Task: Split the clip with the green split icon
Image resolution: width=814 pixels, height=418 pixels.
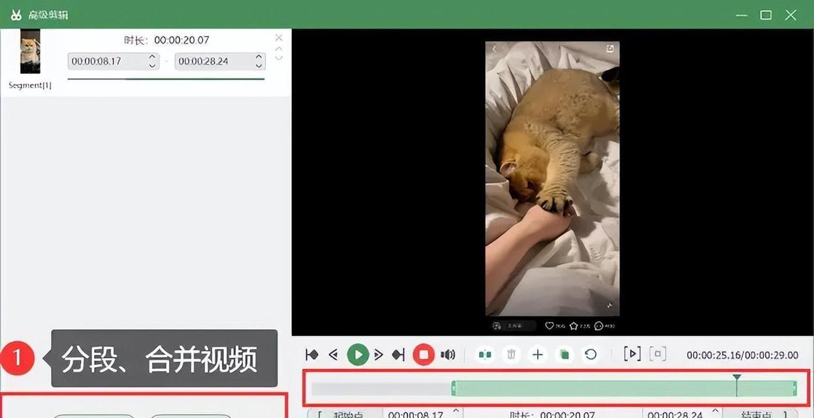Action: (x=484, y=355)
